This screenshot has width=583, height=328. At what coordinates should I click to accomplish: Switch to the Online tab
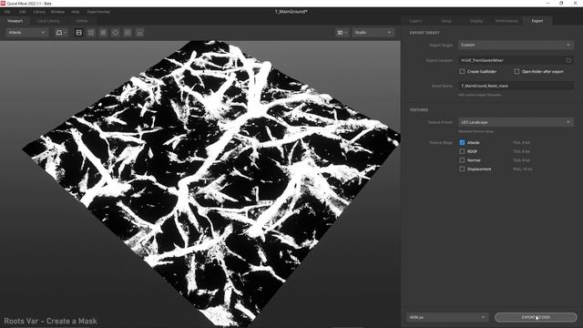(x=82, y=21)
